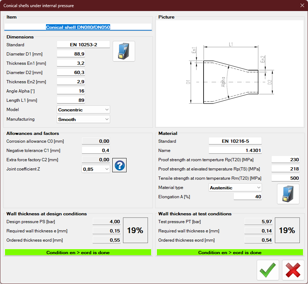Confirm dialog with the green checkmark

click(x=268, y=270)
